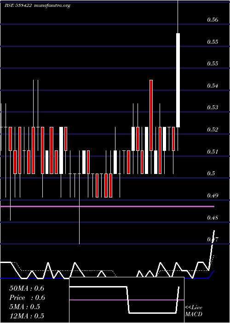
Task: Click the pink horizontal level line
Action: tap(107, 206)
